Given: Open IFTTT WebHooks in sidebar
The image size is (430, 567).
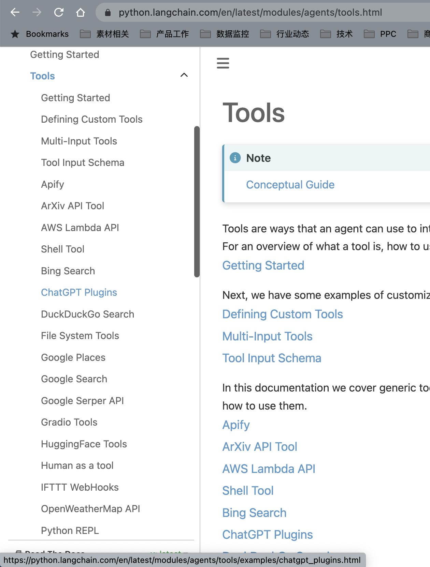Looking at the screenshot, I should [80, 487].
